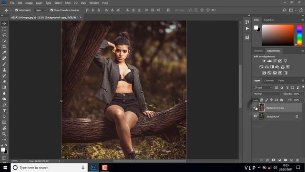Toggle the pixel layer filter

click(276, 88)
